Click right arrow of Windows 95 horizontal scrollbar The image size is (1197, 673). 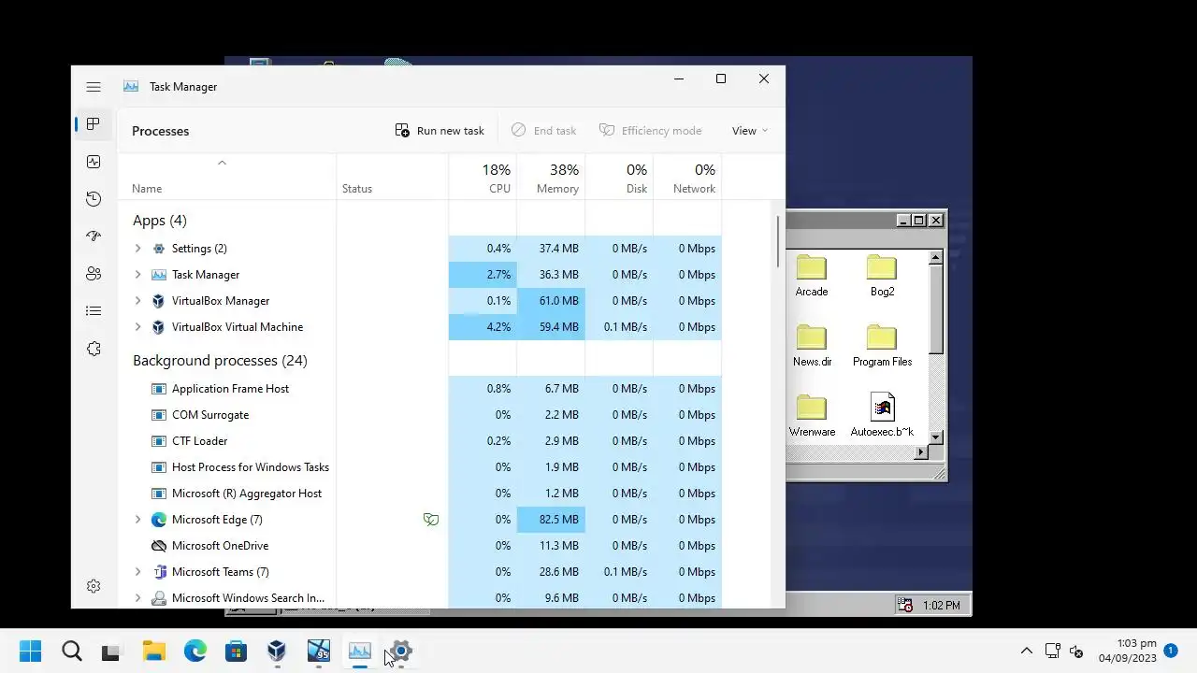pos(921,452)
